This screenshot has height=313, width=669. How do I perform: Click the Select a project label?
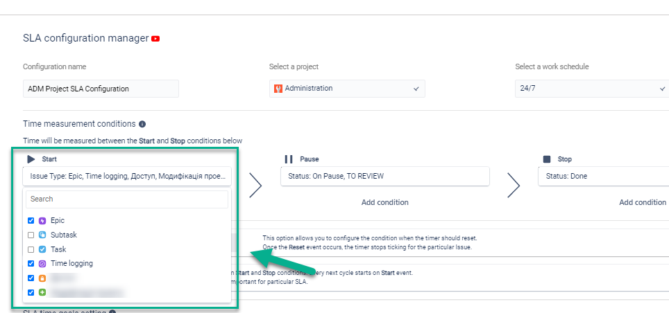pyautogui.click(x=294, y=67)
